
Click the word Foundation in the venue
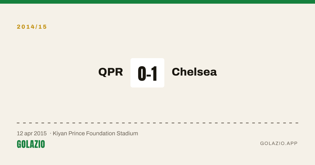101,133
